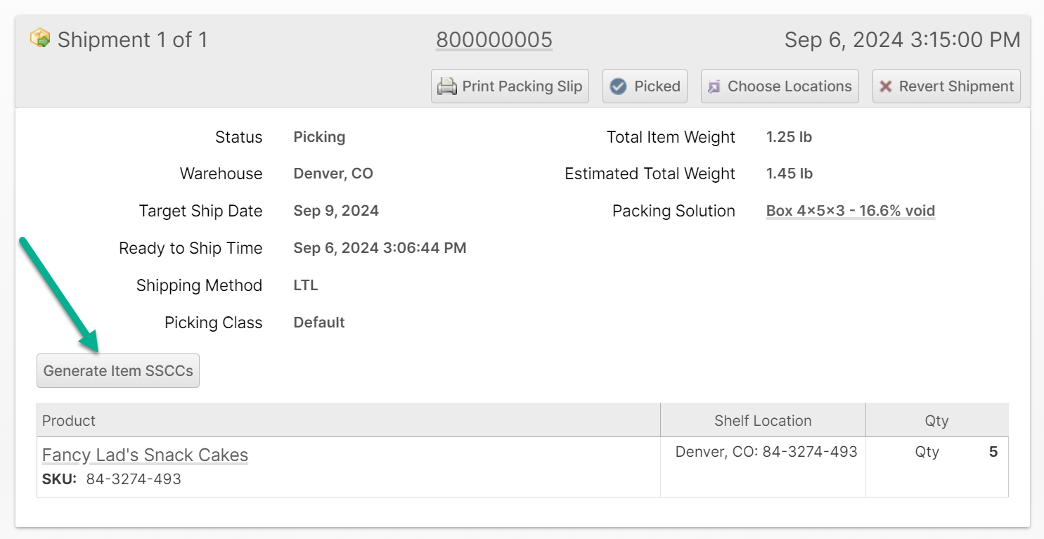This screenshot has height=539, width=1044.
Task: Click the Shipment 1 of 1 heading
Action: [x=132, y=40]
